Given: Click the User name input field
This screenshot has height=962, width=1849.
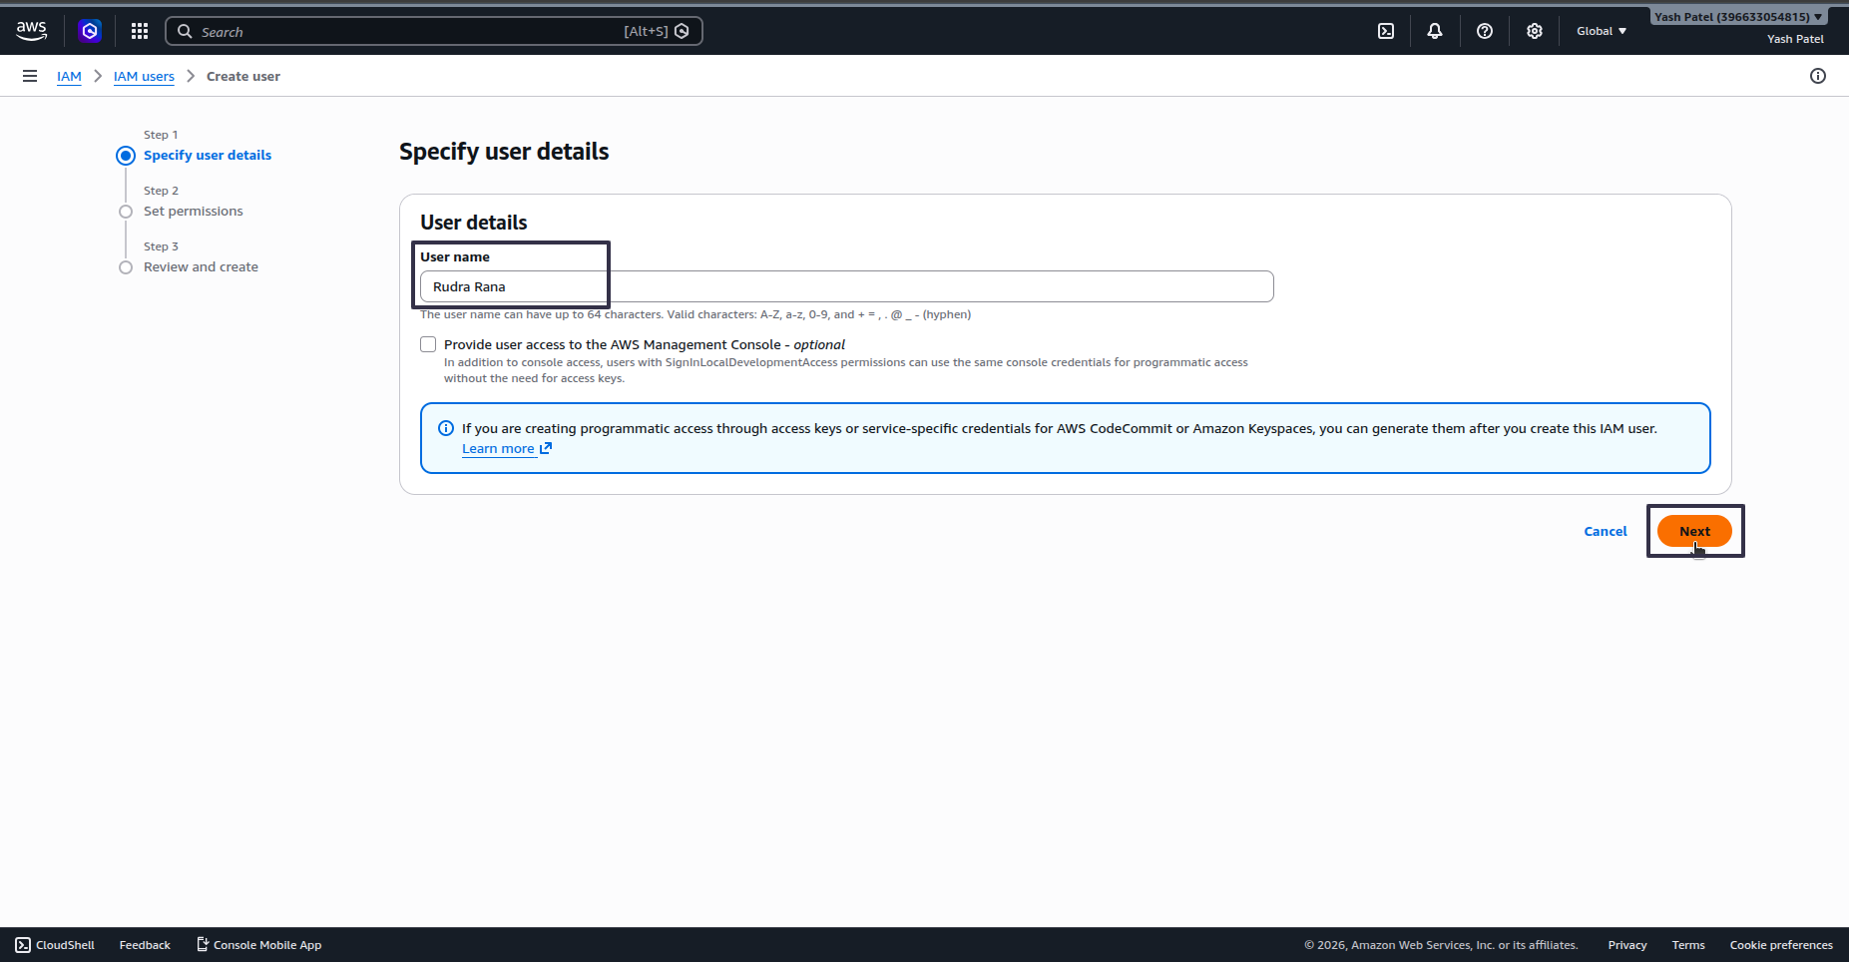Looking at the screenshot, I should tap(846, 286).
